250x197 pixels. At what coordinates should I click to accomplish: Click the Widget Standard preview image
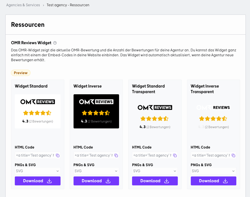coord(37,111)
